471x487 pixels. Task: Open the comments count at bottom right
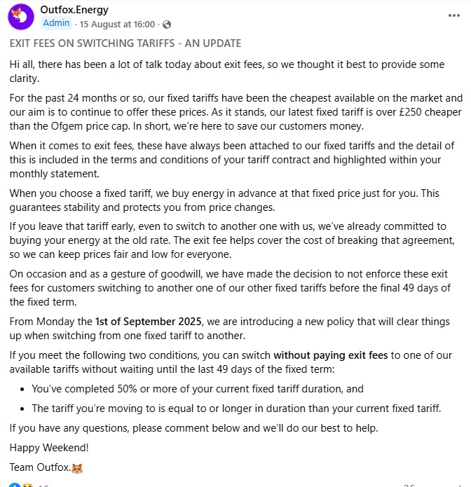(409, 486)
